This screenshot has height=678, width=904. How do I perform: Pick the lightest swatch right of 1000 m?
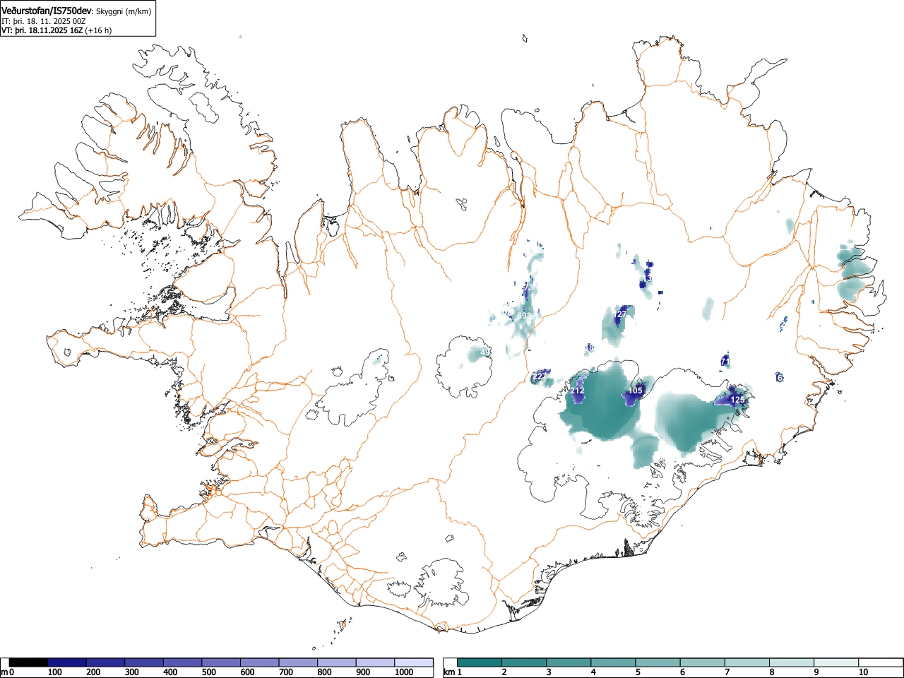(414, 662)
